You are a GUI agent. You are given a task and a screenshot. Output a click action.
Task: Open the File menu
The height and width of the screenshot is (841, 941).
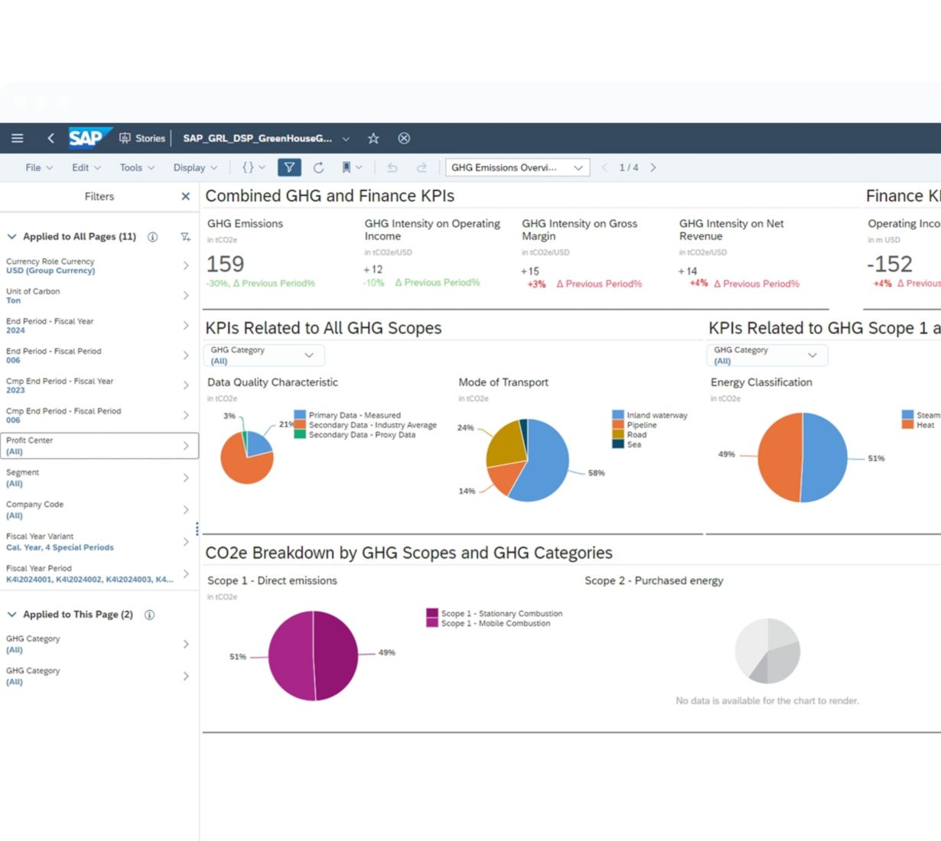pos(39,167)
